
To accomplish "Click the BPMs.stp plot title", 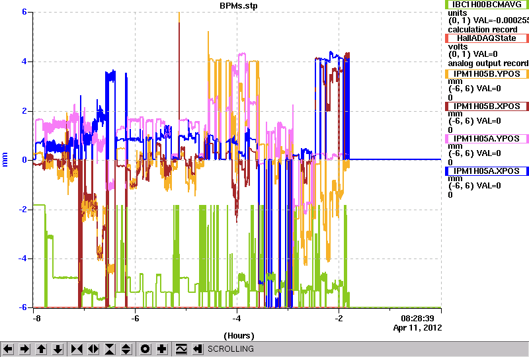I will tap(238, 6).
